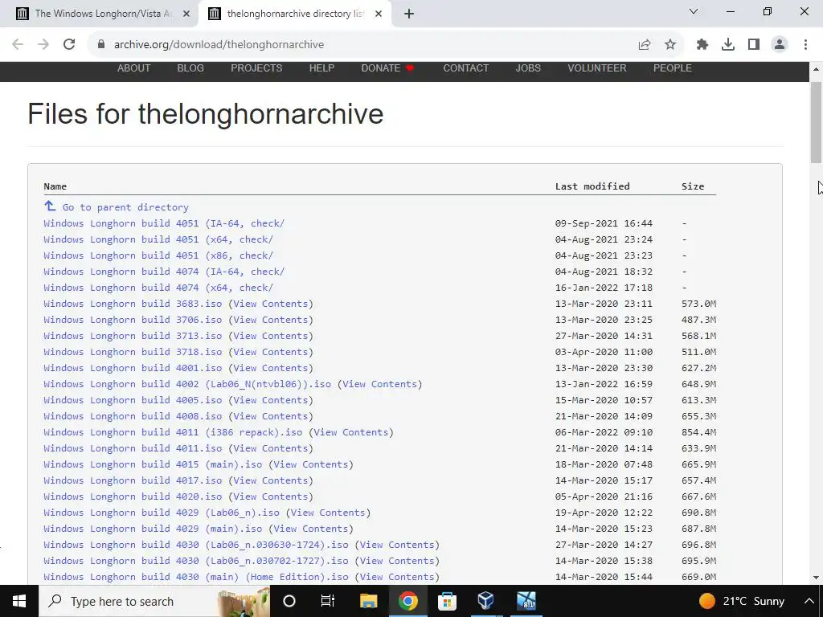
Task: Open a new tab with plus button
Action: point(409,14)
